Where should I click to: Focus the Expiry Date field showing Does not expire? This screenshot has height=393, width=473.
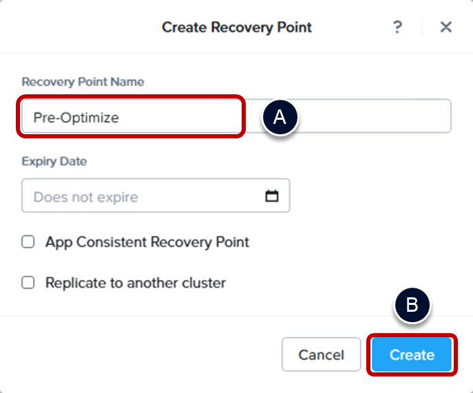click(138, 196)
